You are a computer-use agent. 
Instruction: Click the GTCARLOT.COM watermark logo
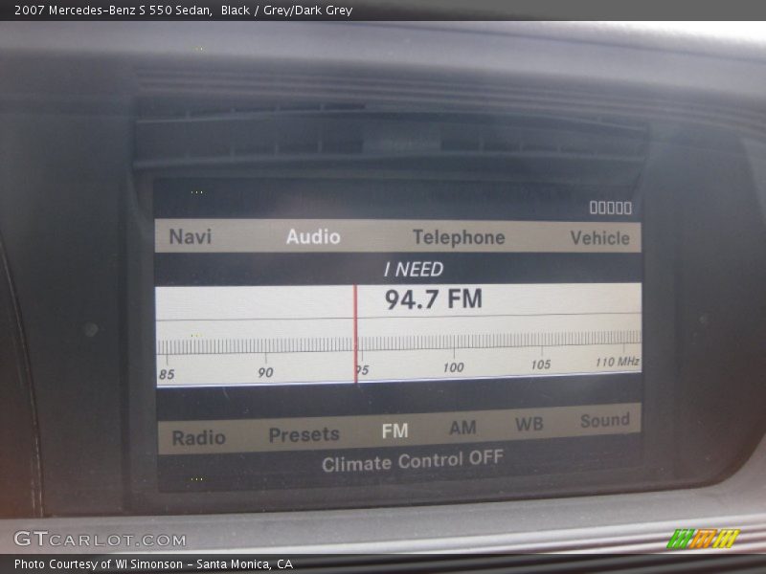(x=100, y=540)
